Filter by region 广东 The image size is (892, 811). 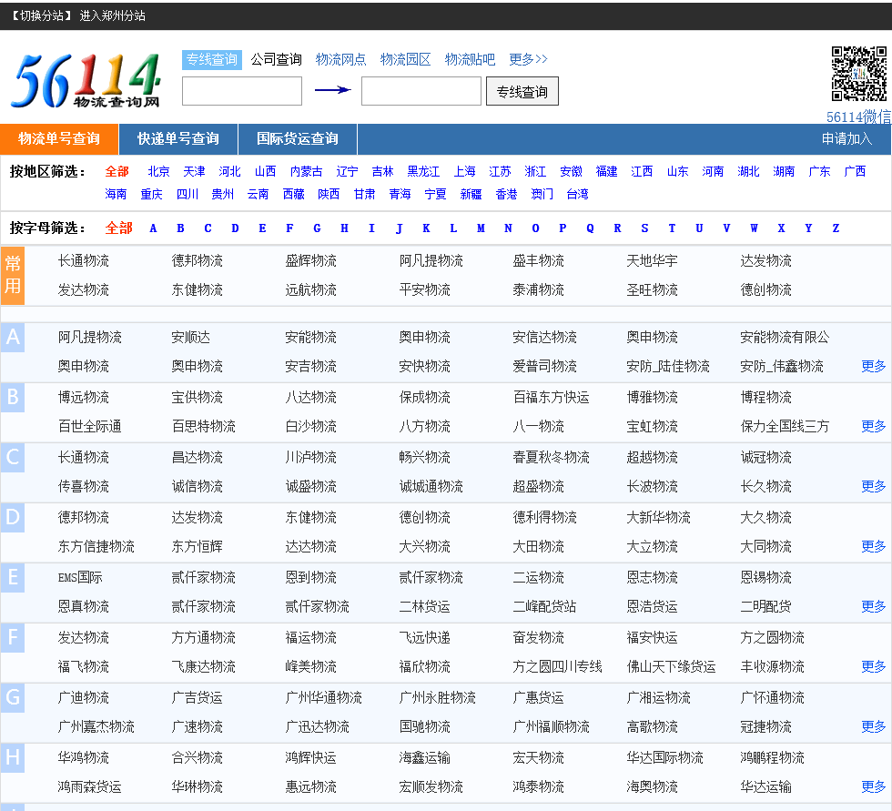(819, 171)
